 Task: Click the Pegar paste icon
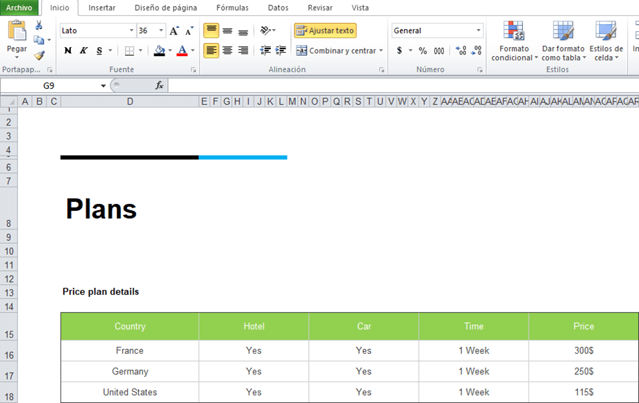pyautogui.click(x=17, y=31)
